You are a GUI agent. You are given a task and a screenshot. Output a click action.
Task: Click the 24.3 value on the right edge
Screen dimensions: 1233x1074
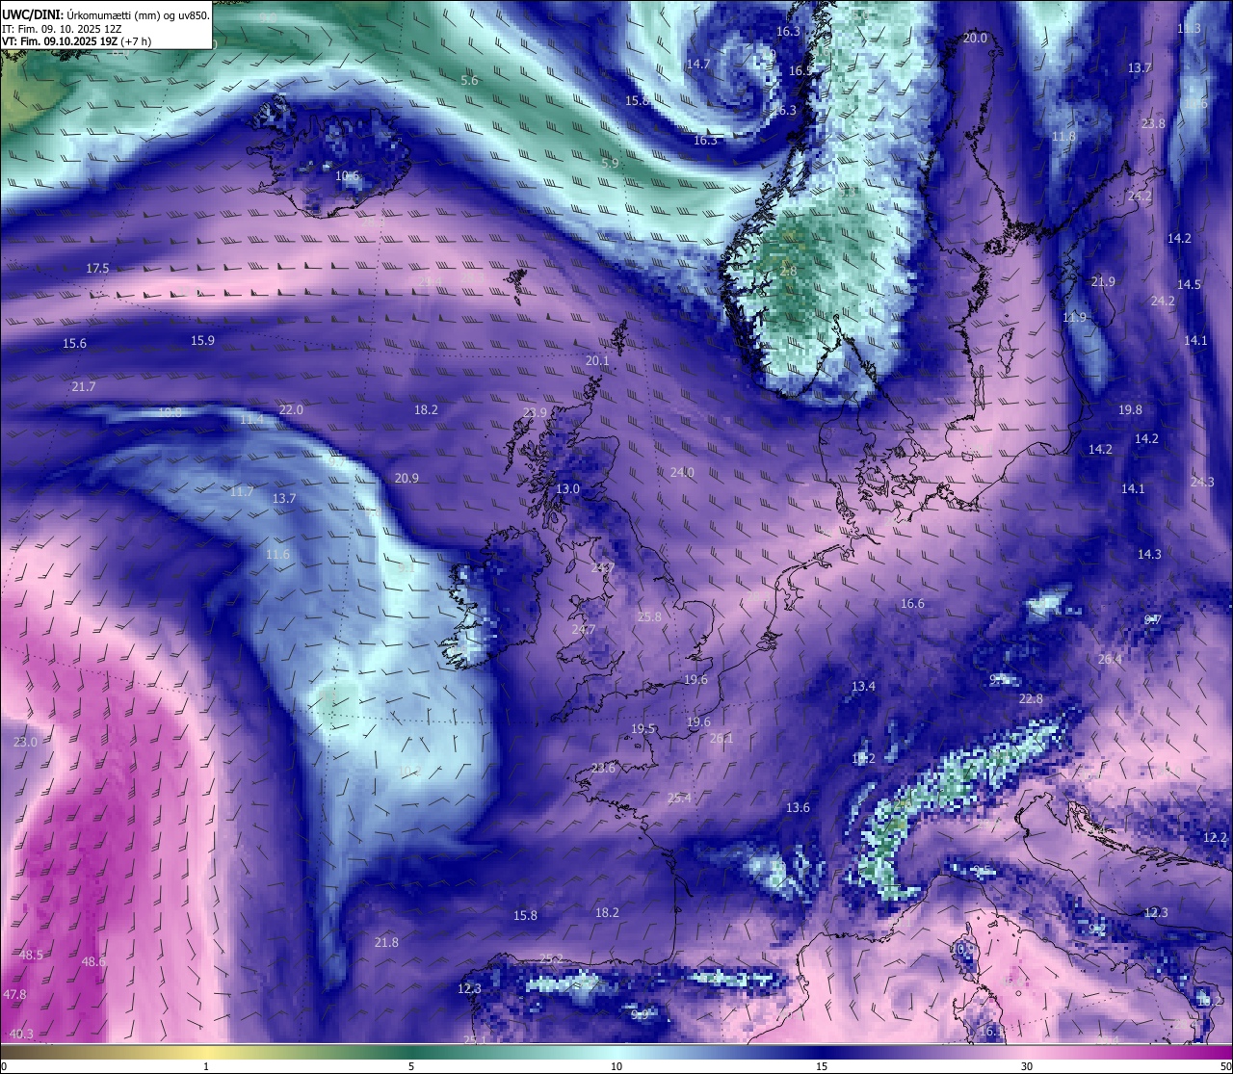click(1202, 483)
